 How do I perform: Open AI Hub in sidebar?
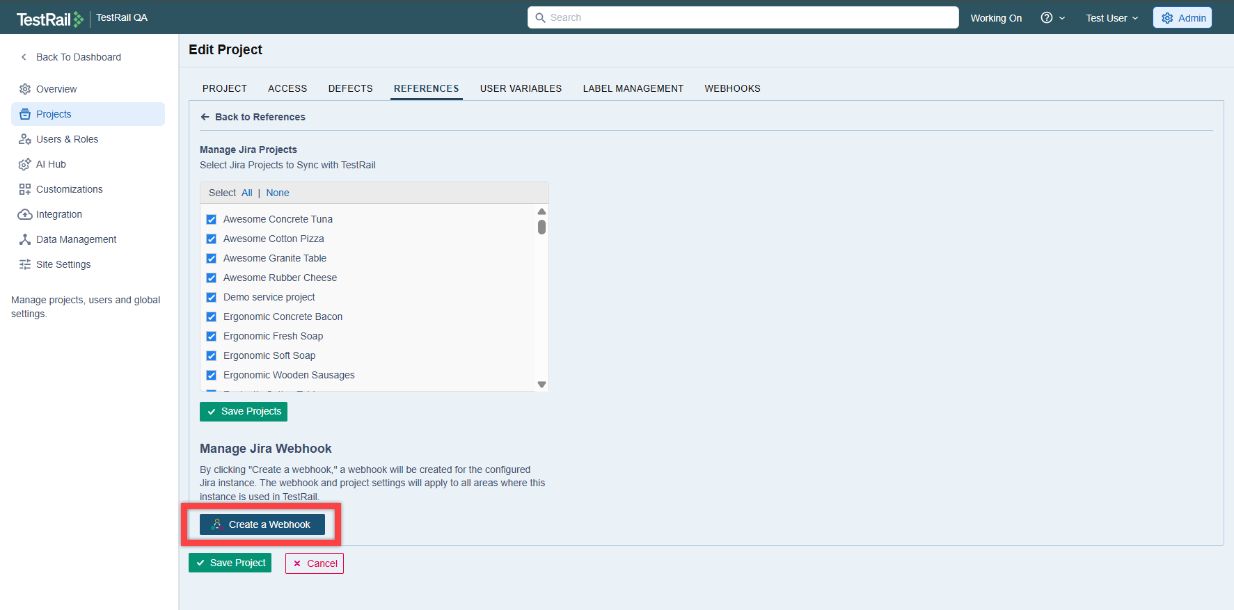pyautogui.click(x=88, y=164)
